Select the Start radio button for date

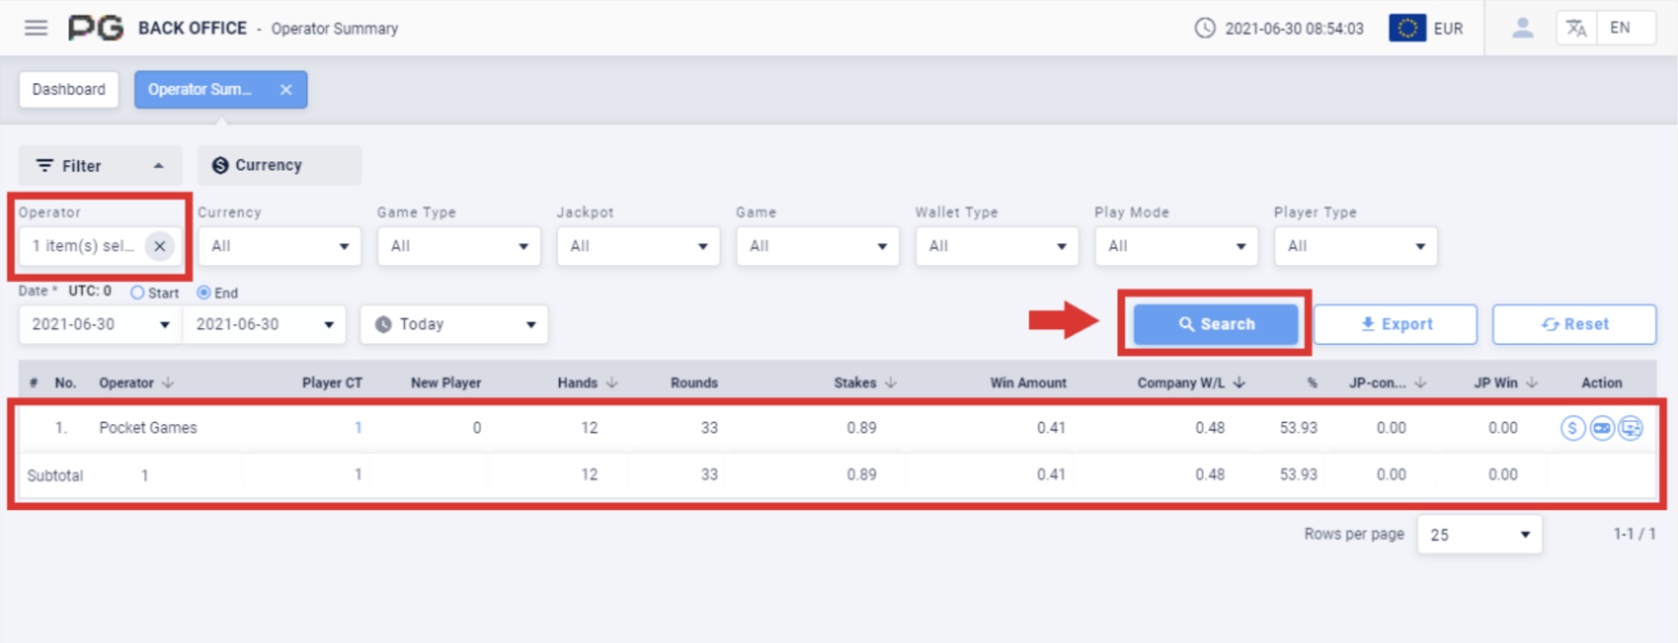[138, 293]
